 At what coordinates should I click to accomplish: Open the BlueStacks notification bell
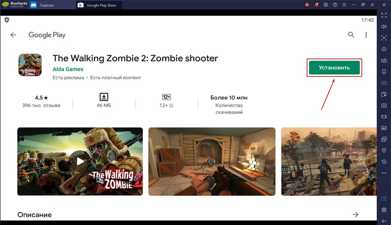316,5
